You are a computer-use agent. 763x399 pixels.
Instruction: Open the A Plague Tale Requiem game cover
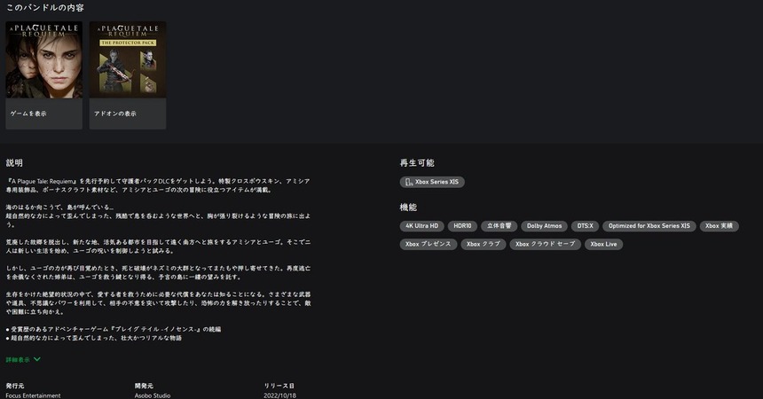click(x=43, y=59)
